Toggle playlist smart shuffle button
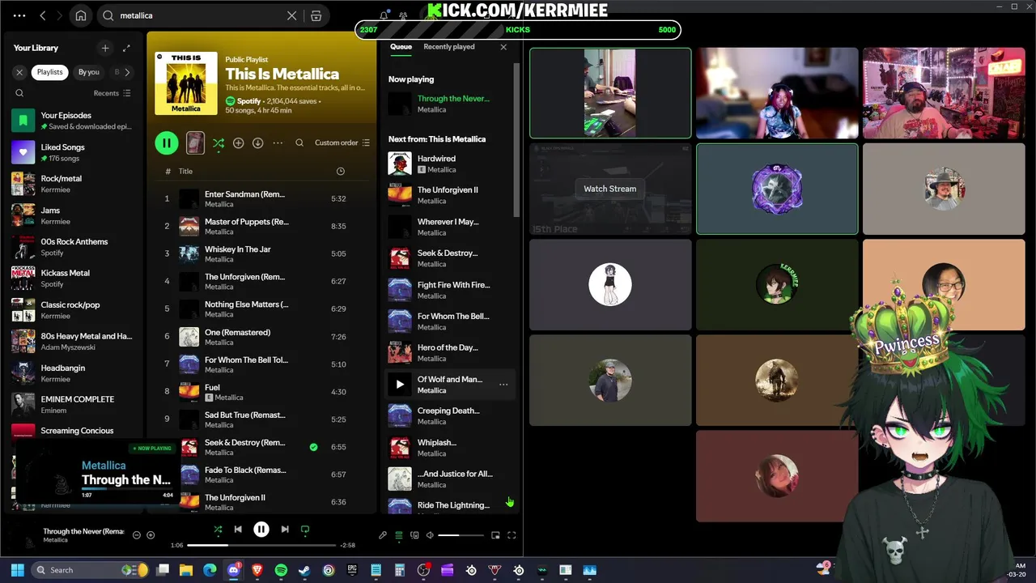This screenshot has height=583, width=1036. coord(219,143)
